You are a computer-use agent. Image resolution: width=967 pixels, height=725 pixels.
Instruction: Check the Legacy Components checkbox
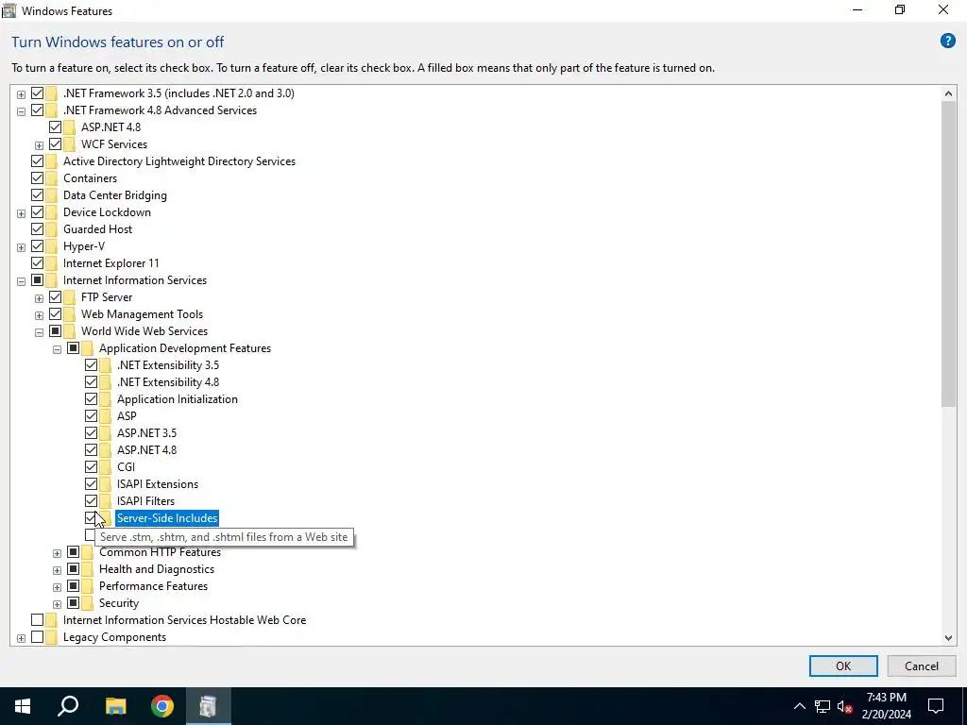tap(37, 637)
